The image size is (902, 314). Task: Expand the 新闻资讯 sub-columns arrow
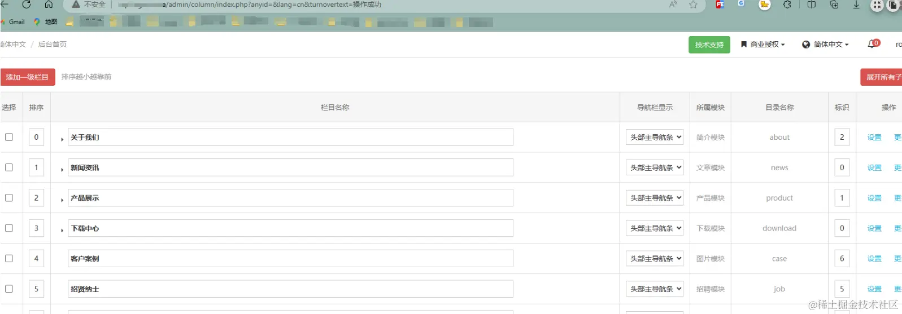62,169
